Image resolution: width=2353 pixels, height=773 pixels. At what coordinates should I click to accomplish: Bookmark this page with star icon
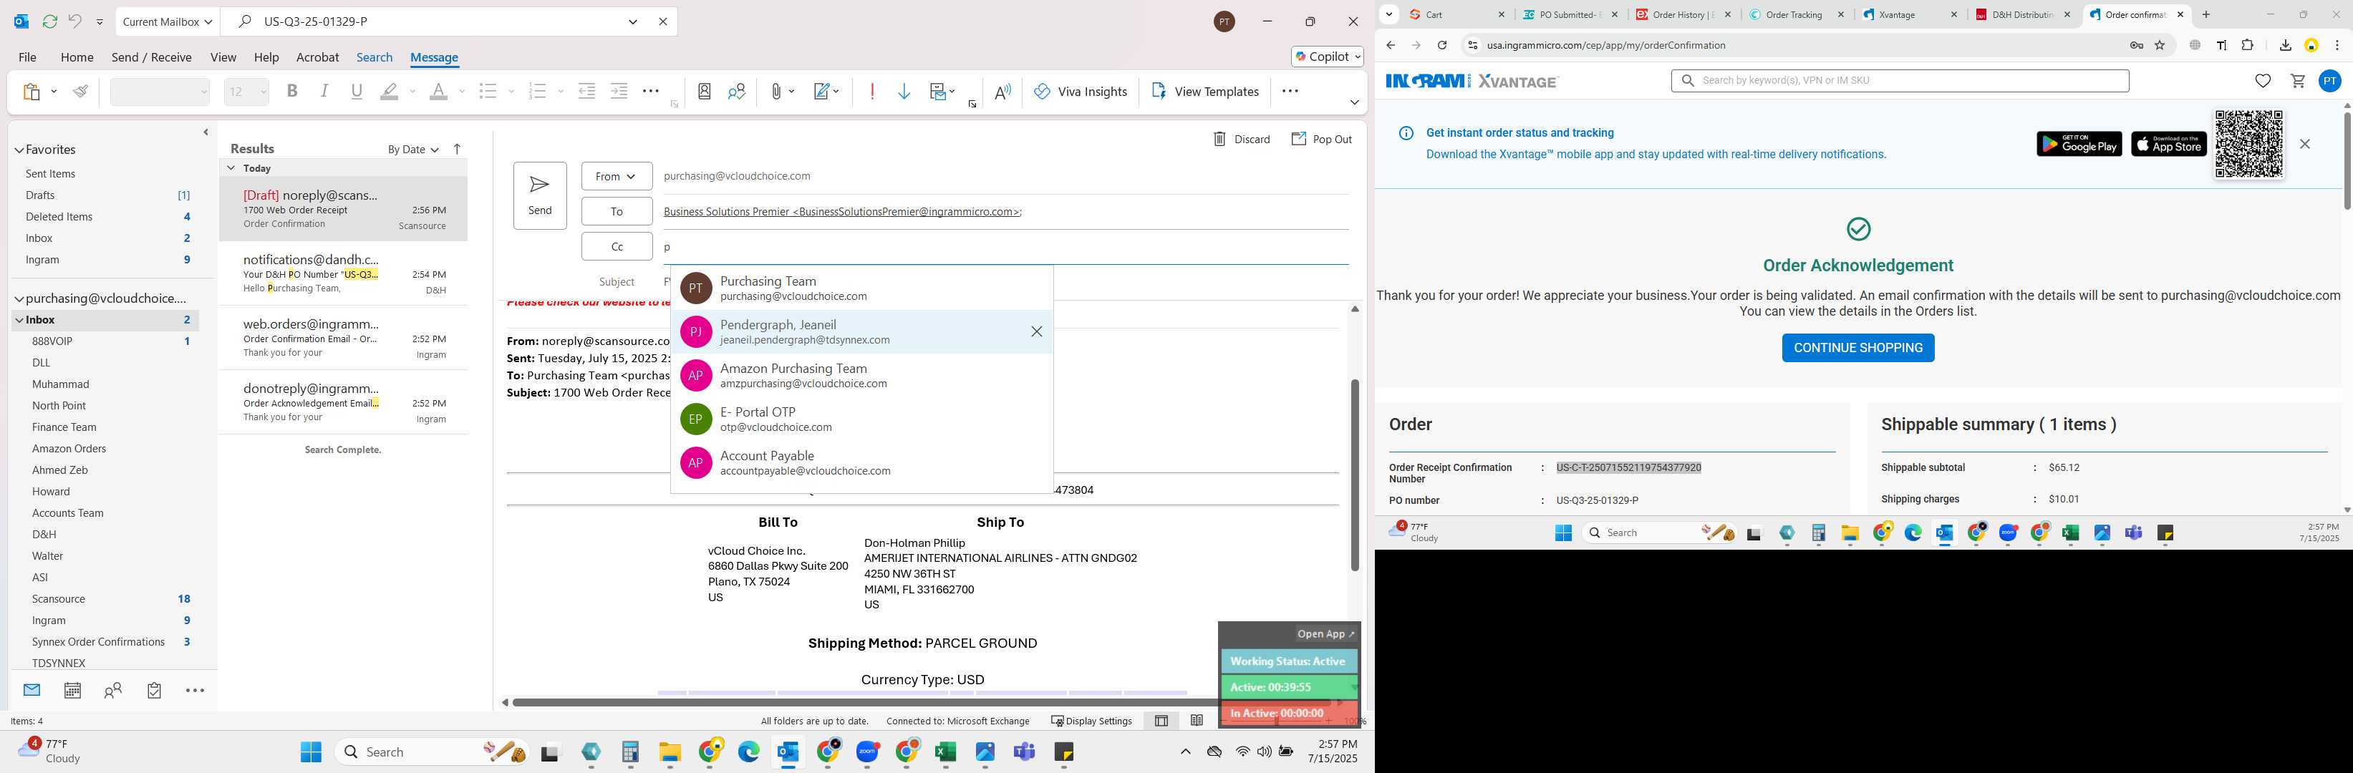click(2160, 44)
